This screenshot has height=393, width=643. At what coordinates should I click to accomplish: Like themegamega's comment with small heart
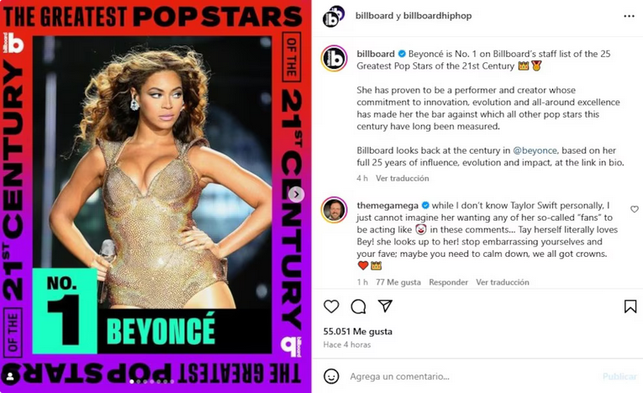click(x=635, y=209)
